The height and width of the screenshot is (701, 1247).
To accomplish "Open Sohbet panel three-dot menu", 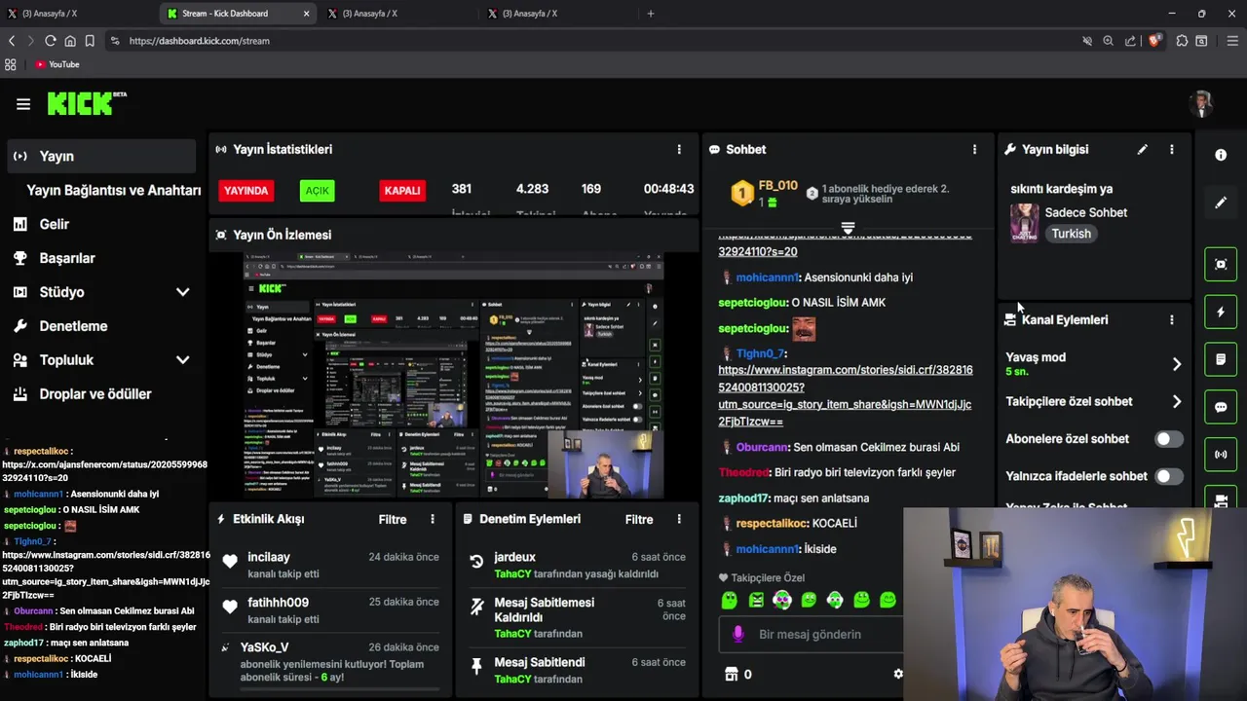I will [974, 150].
